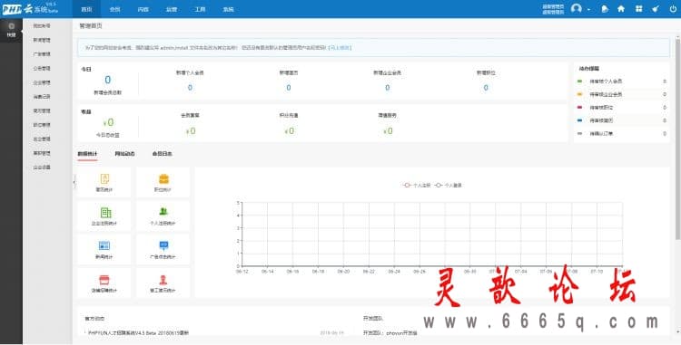Click the 管理首页 page title
This screenshot has height=345, width=681.
point(90,26)
